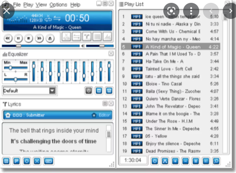This screenshot has width=236, height=173.
Task: Open the View menu
Action: pyautogui.click(x=41, y=5)
